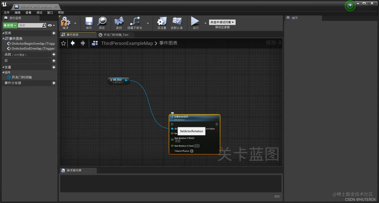379x203 pixels.
Task: Open the eye view options in 我的蓝图
Action: coord(51,25)
